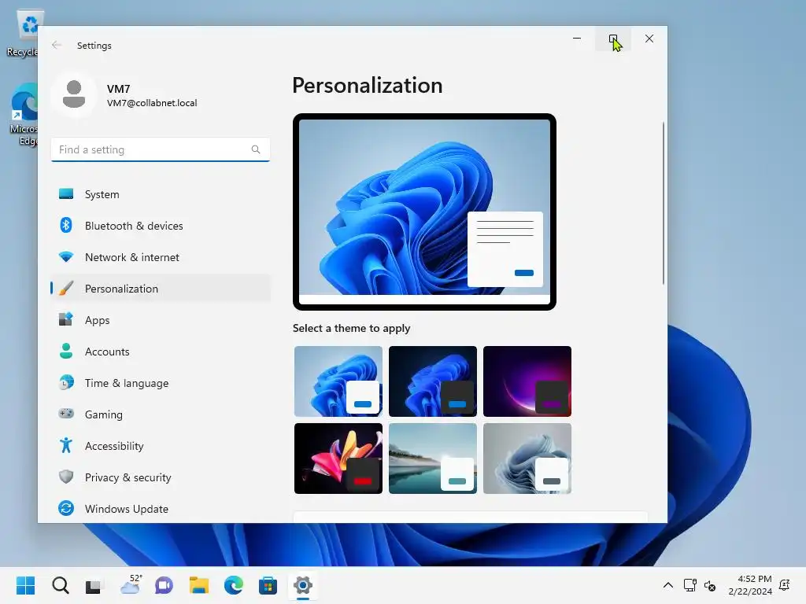Open the Apps settings page
Viewport: 806px width, 604px height.
click(x=161, y=319)
